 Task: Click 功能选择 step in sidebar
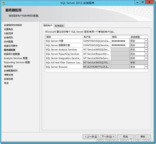(x=8, y=33)
